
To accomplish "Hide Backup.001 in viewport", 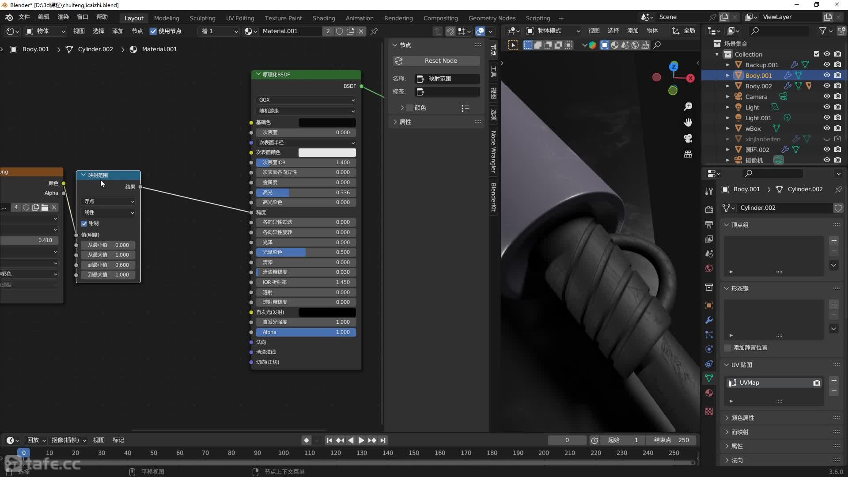I will tap(827, 64).
